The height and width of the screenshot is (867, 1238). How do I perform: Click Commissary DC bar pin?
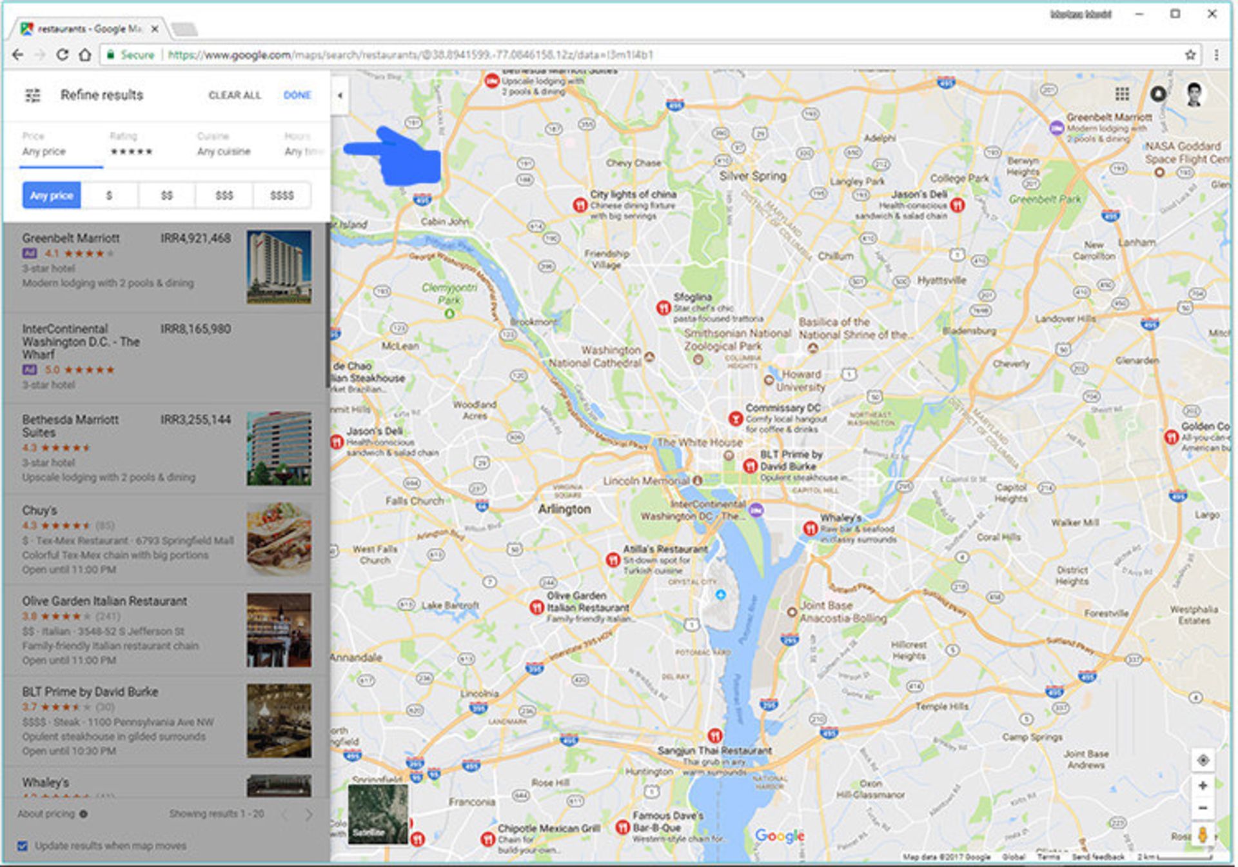pos(735,419)
